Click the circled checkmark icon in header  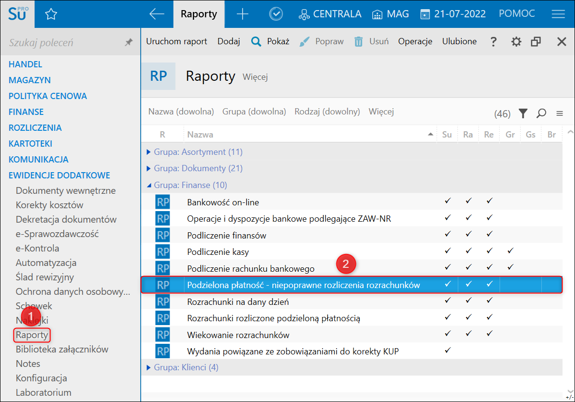coord(276,14)
